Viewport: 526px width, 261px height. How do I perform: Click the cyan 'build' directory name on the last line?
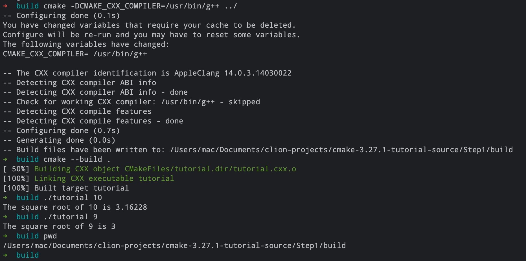point(27,255)
